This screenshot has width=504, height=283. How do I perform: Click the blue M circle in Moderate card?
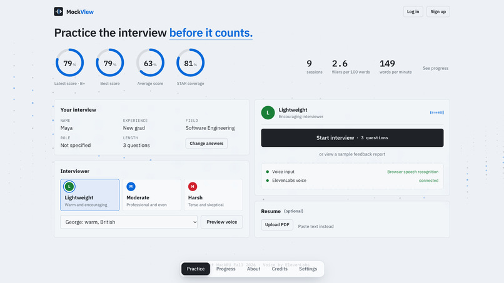click(131, 186)
